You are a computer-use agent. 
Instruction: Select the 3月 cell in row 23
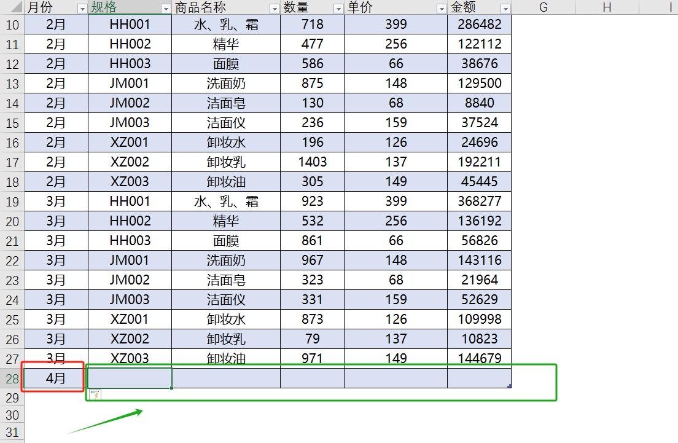tap(56, 280)
